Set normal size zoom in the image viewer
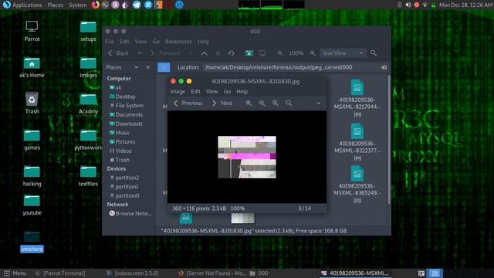The height and width of the screenshot is (278, 494). 276,103
